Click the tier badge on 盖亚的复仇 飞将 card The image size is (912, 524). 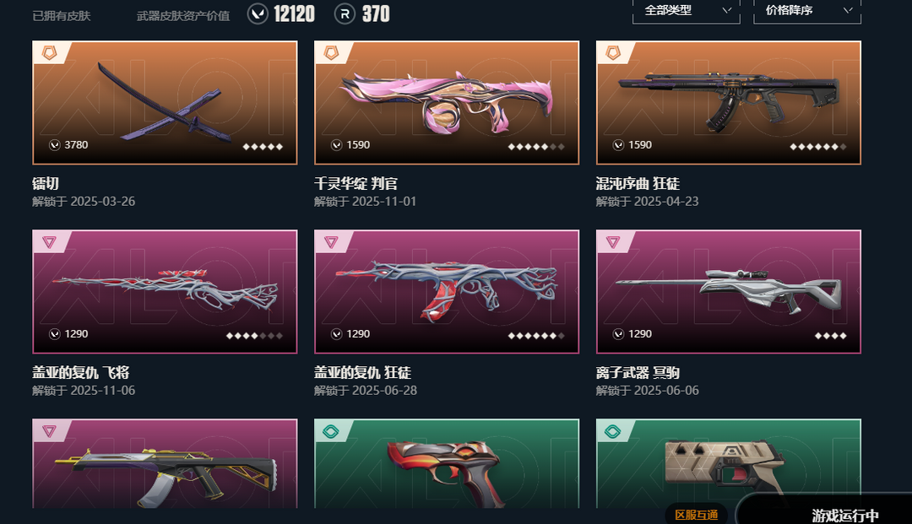(x=50, y=241)
